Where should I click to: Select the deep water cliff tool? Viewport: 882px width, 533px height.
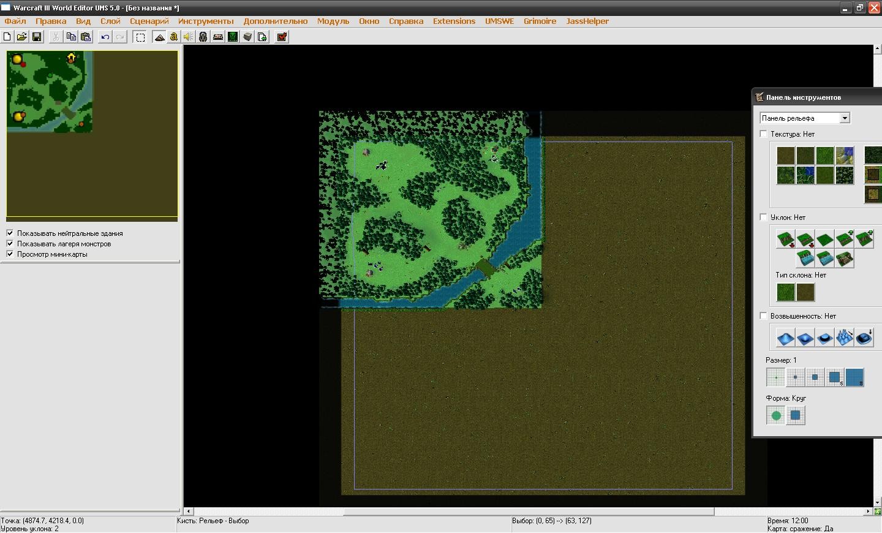805,259
